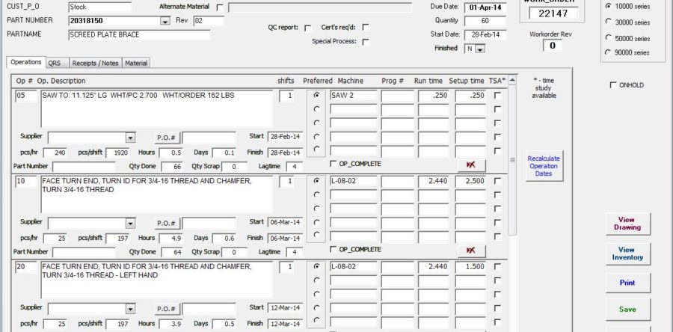Click operation 10 setup time field 2.500

[470, 182]
